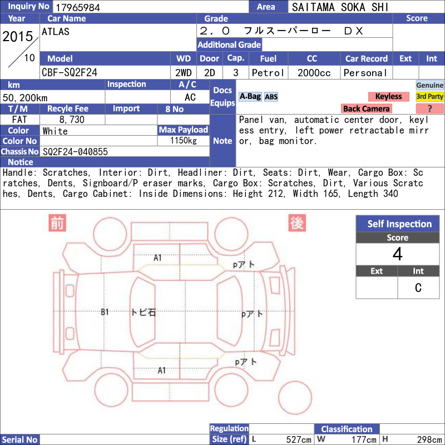Click the red rear kanji marker
The width and height of the screenshot is (445, 445).
pos(297,223)
